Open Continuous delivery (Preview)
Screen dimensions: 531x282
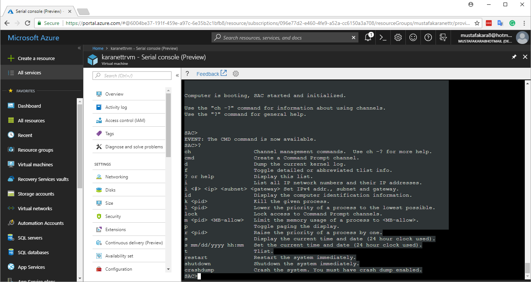[x=129, y=243]
